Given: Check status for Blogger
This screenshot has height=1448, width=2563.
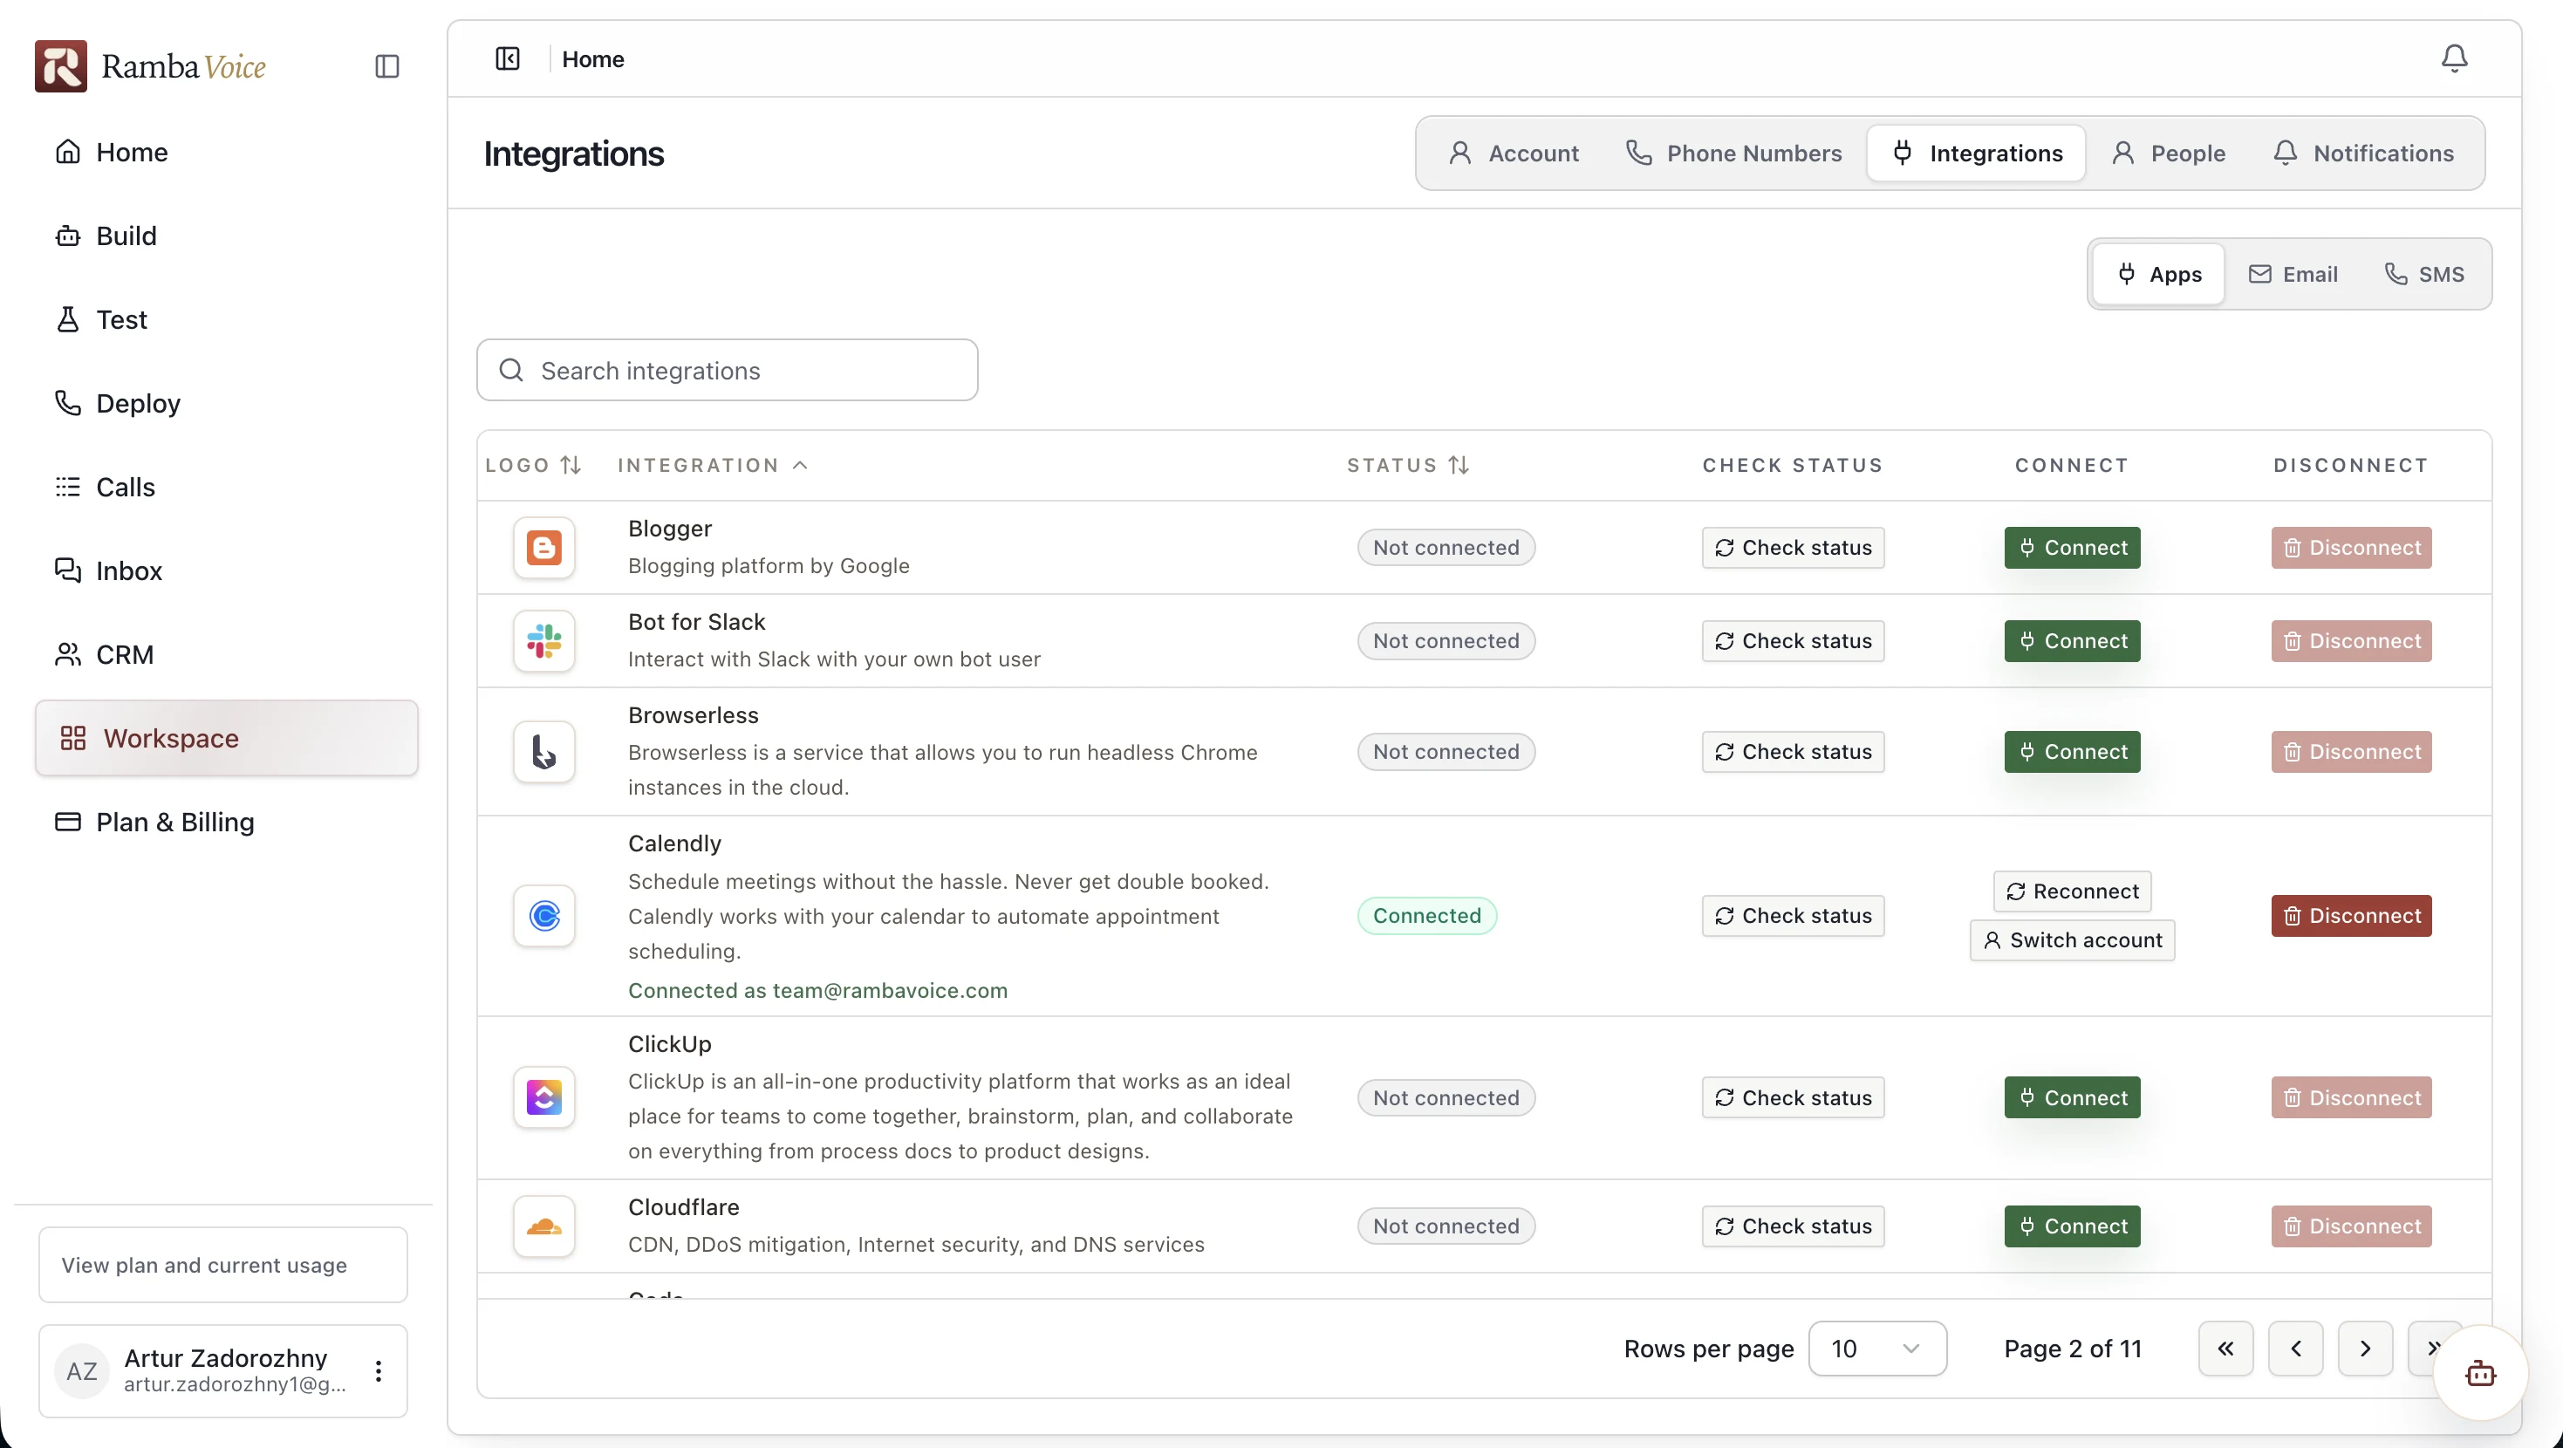Looking at the screenshot, I should click(x=1793, y=547).
